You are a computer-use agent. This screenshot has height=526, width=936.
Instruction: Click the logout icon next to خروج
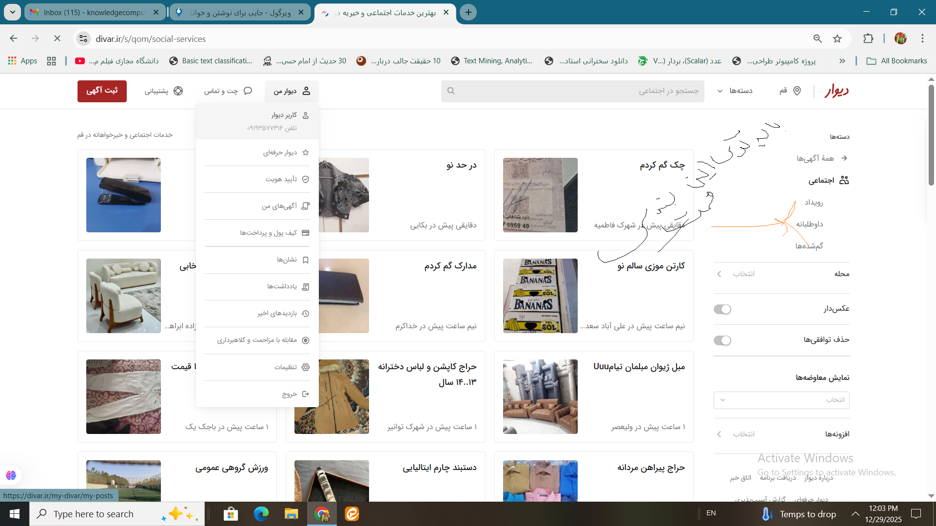306,394
